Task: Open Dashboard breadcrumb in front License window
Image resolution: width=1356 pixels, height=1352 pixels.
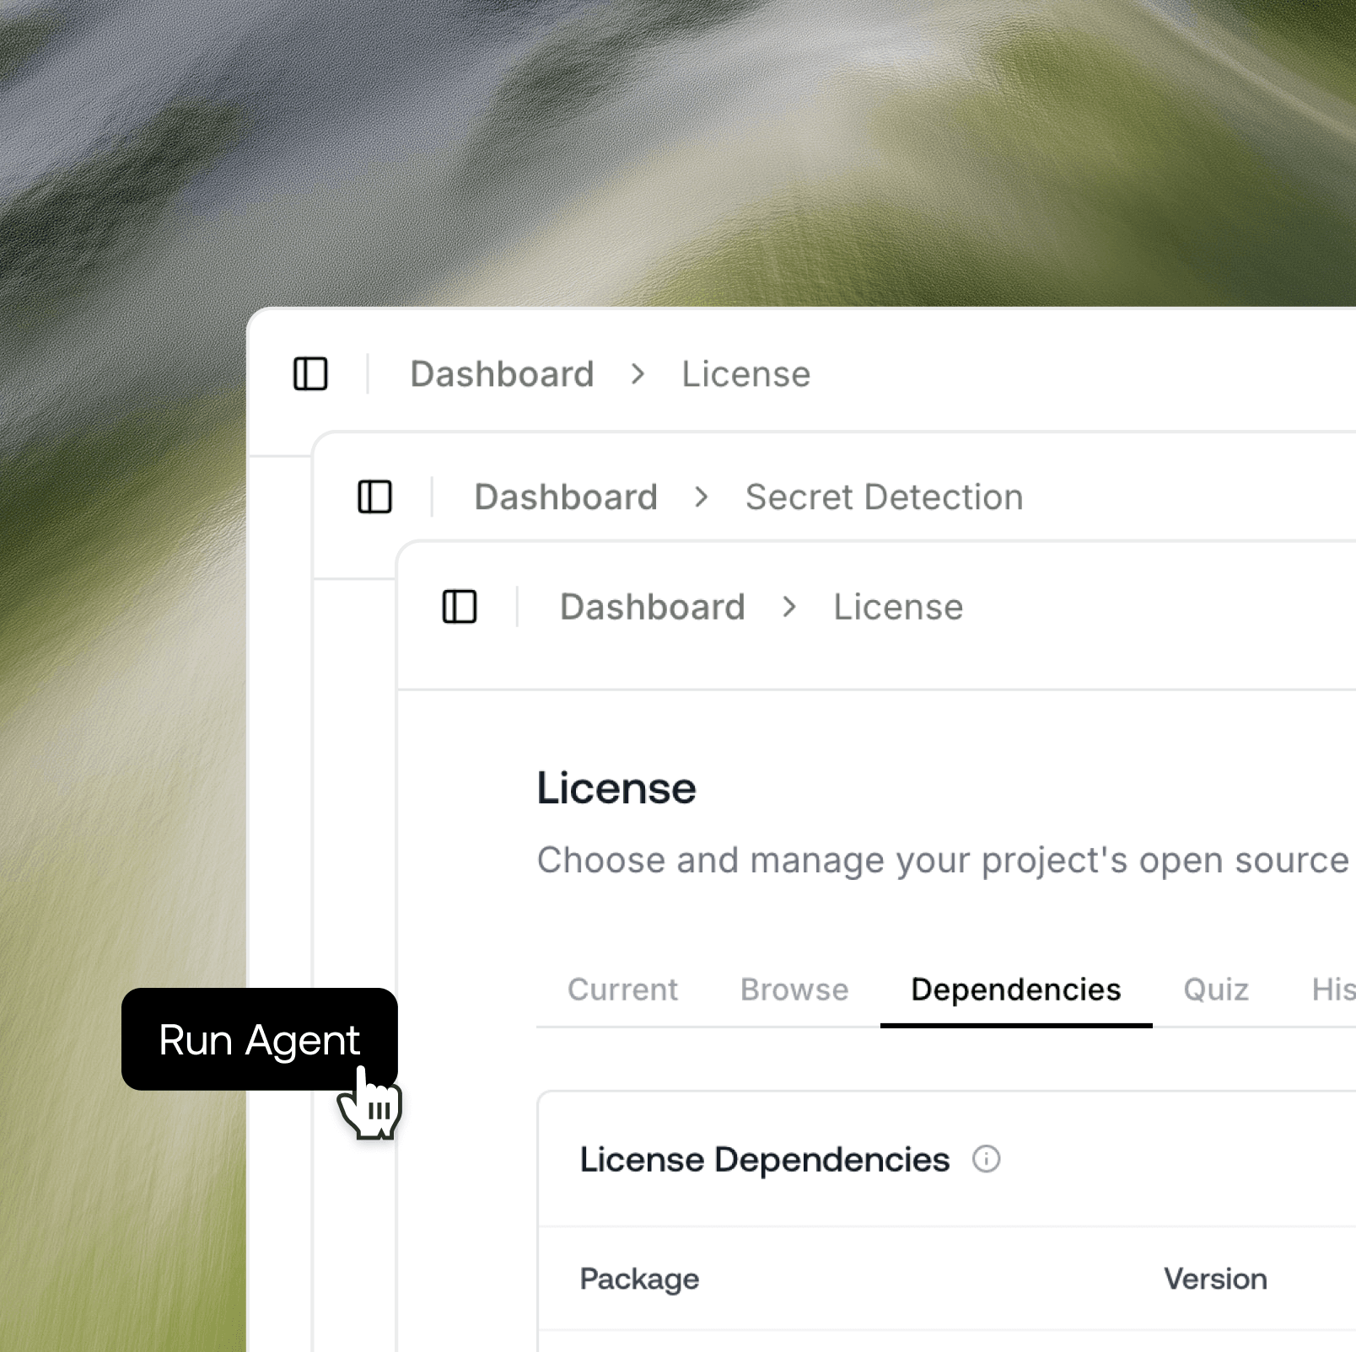Action: [653, 607]
